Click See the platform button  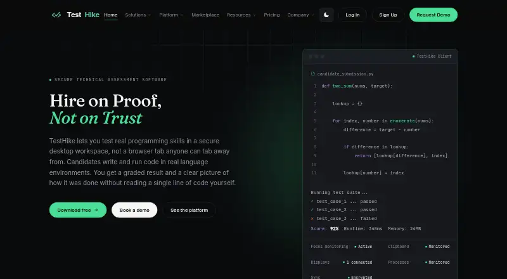[x=189, y=210]
